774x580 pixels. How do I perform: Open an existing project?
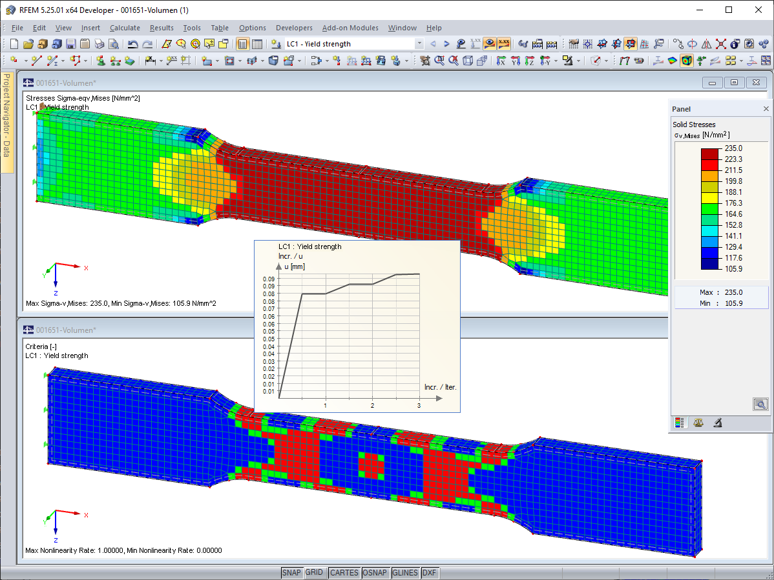click(x=30, y=44)
